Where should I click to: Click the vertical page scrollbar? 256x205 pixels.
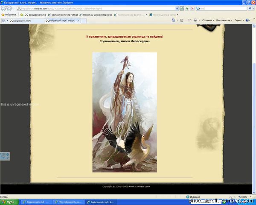[x=254, y=128]
